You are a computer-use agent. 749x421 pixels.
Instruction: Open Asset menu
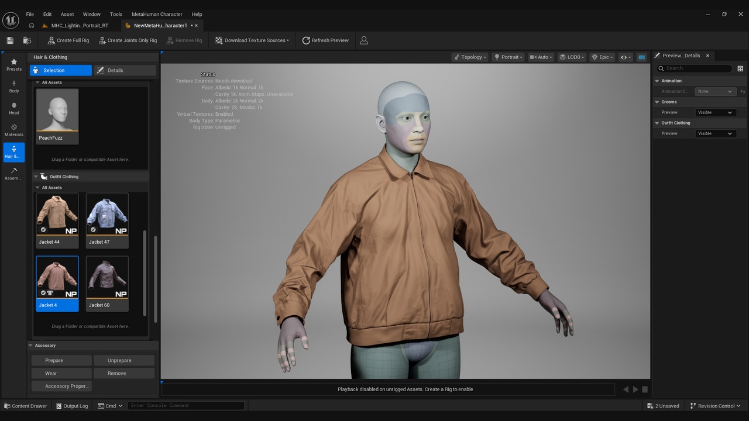(67, 14)
